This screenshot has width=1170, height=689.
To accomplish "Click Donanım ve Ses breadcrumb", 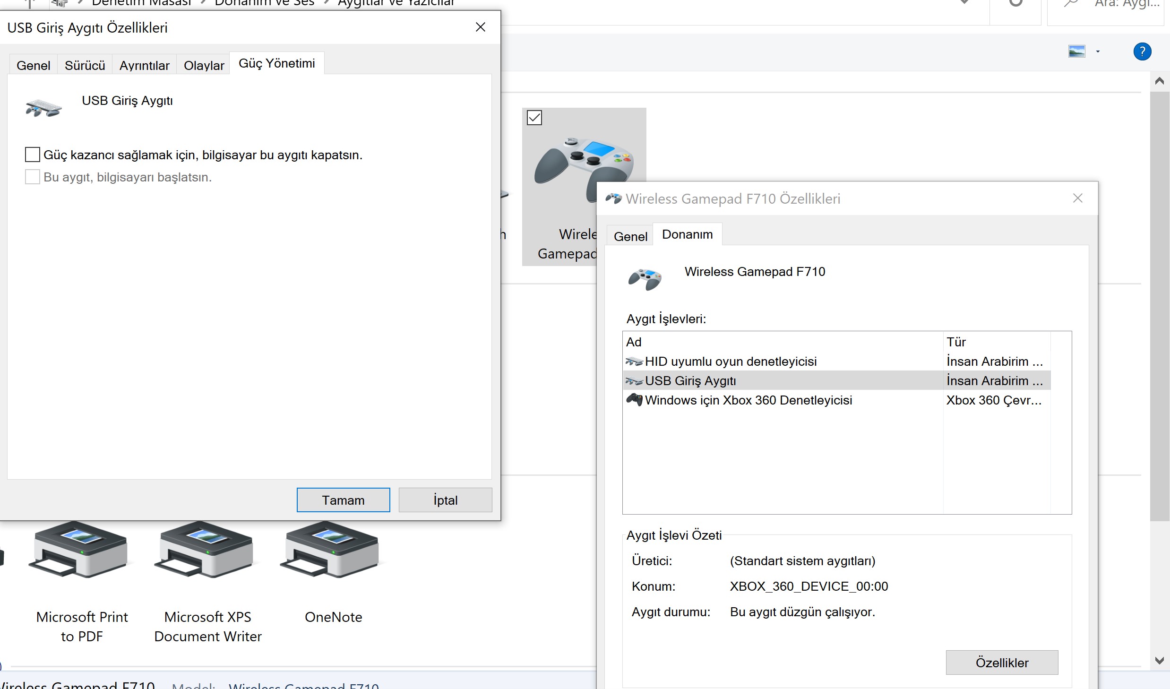I will click(x=265, y=3).
